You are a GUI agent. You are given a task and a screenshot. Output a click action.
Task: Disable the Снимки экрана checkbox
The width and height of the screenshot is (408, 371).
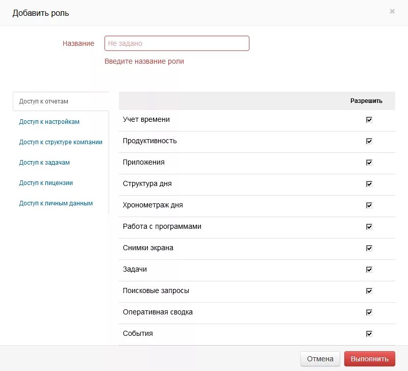pyautogui.click(x=369, y=248)
